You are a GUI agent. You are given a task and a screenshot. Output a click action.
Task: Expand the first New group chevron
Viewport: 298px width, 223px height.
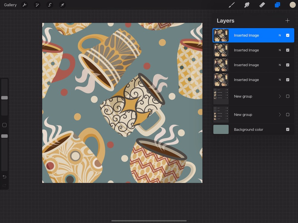(x=280, y=96)
